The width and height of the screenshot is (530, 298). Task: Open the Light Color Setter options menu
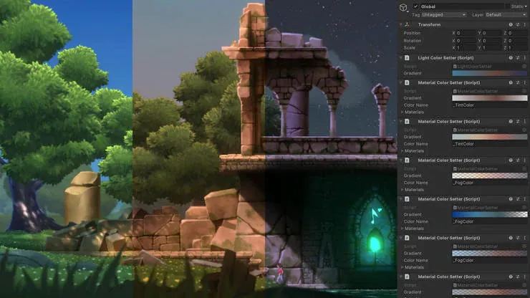point(525,57)
